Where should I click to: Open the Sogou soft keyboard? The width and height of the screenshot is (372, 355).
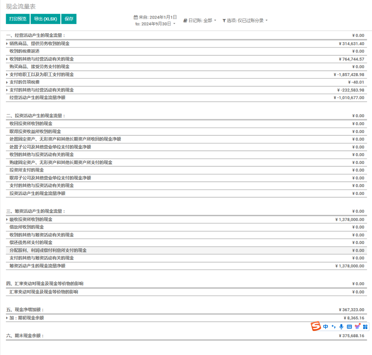(x=349, y=327)
